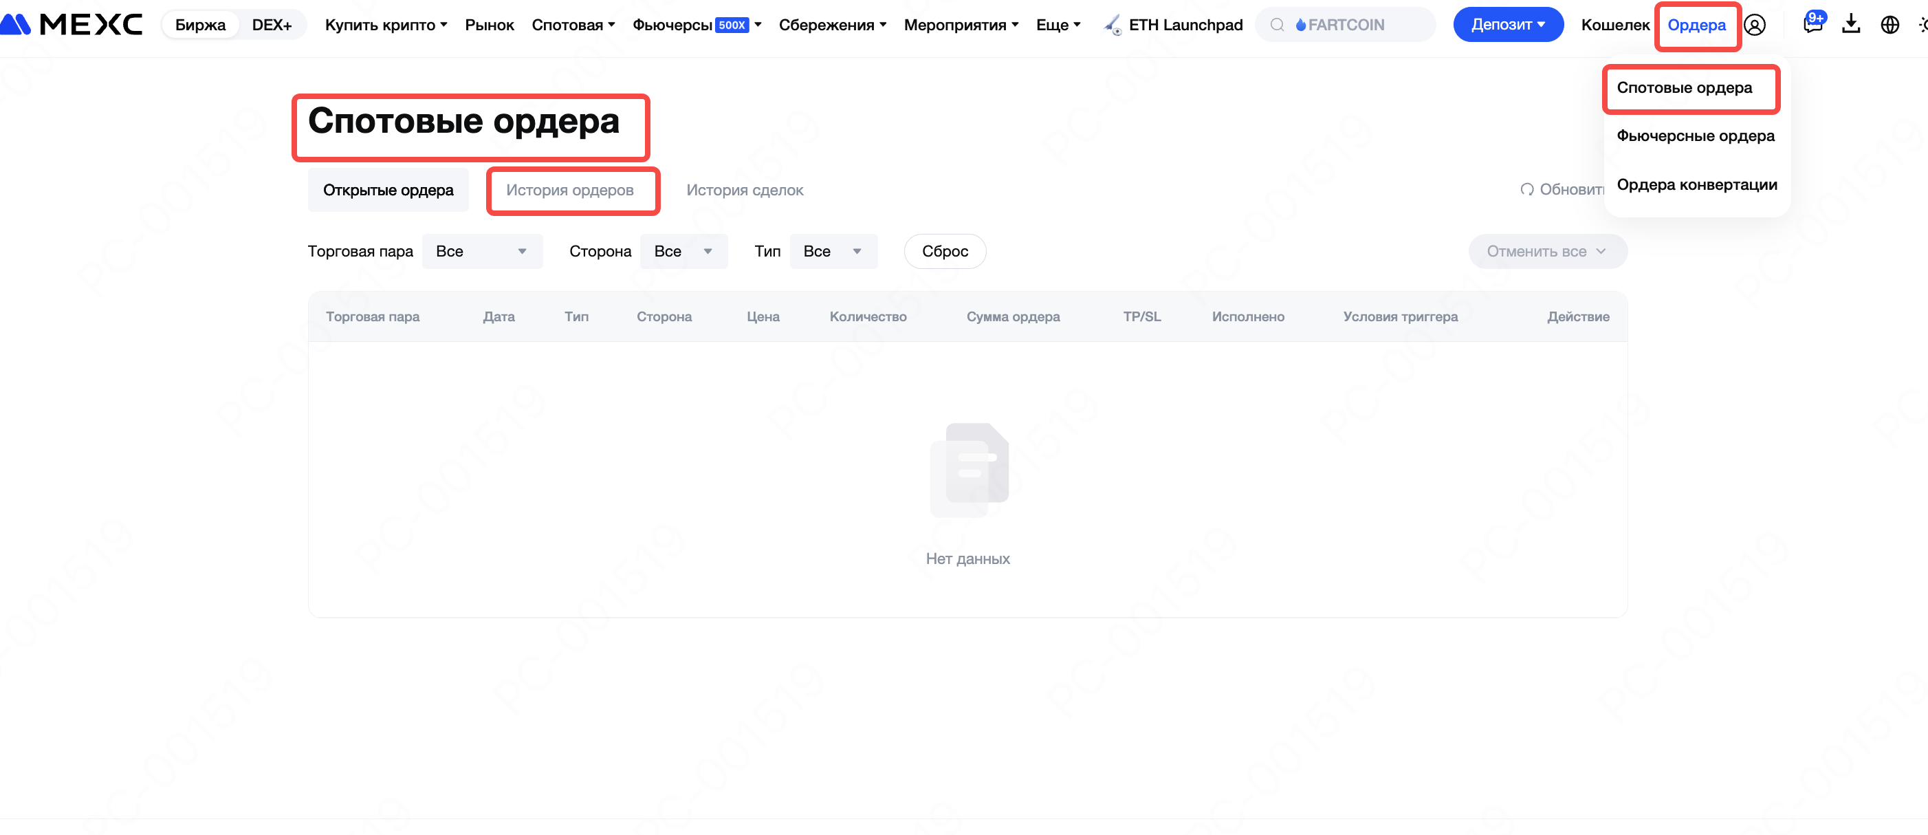The width and height of the screenshot is (1928, 835).
Task: Click the Обновить refresh icon
Action: [1527, 189]
